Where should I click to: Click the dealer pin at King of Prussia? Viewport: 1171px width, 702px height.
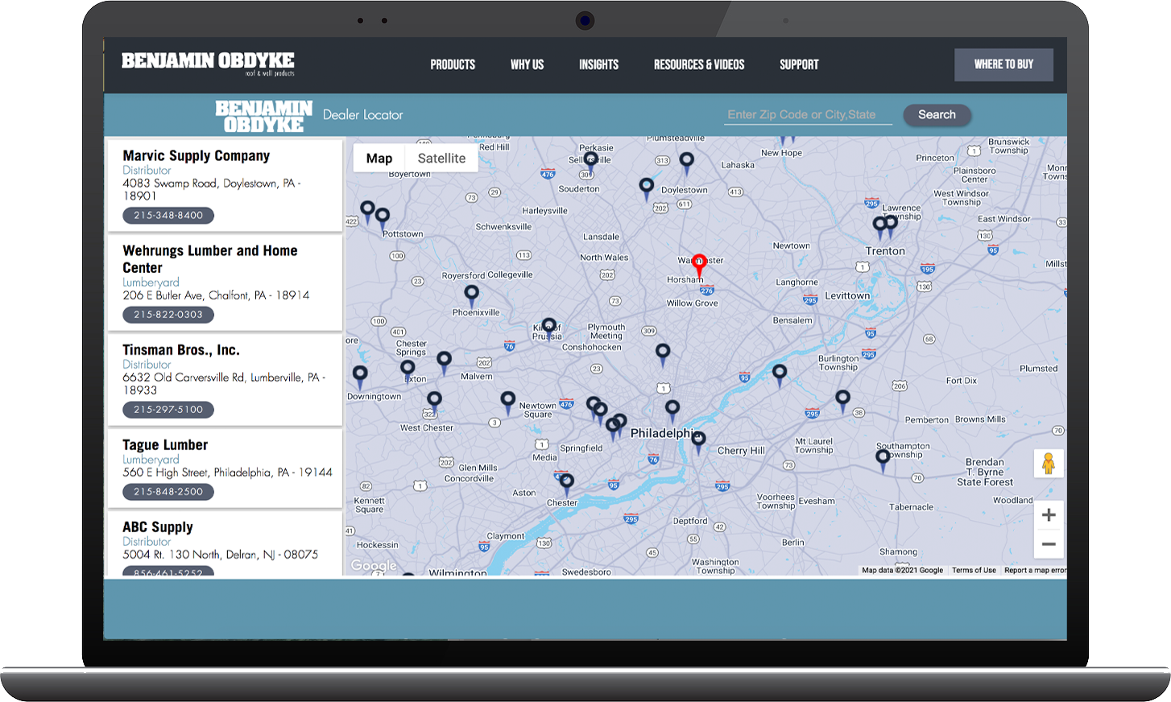point(548,328)
